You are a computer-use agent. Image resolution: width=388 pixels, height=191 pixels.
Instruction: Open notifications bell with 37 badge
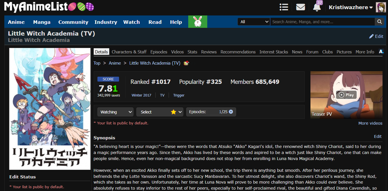(317, 6)
